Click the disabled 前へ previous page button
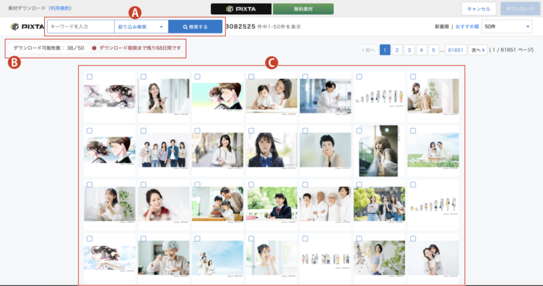This screenshot has width=543, height=286. click(x=368, y=50)
